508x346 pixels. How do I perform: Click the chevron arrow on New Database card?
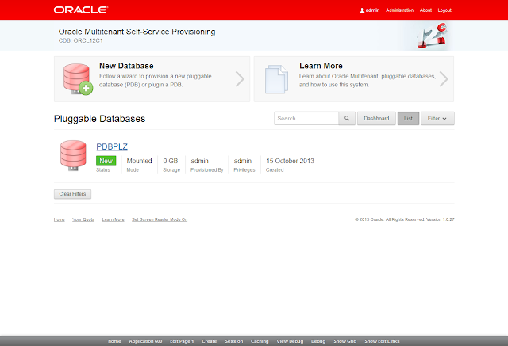point(240,79)
